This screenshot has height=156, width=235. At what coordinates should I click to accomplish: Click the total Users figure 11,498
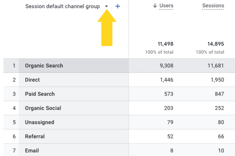165,44
